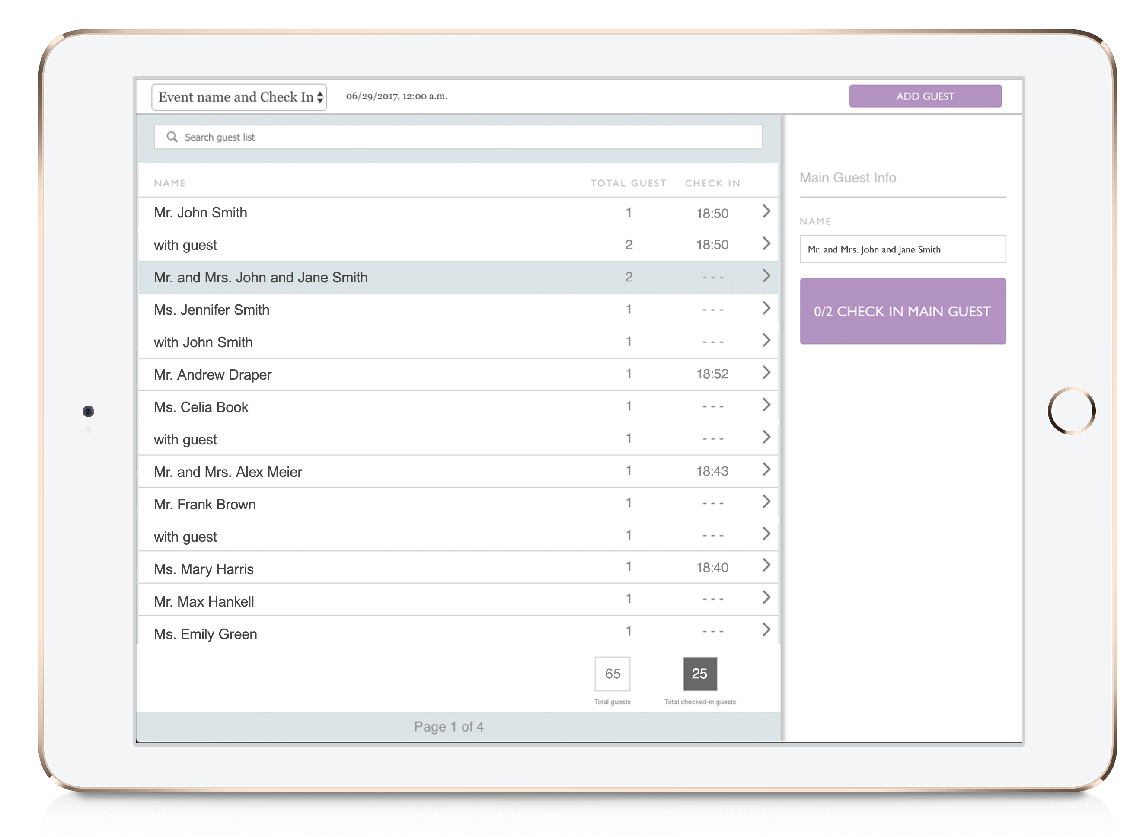Image resolution: width=1146 pixels, height=837 pixels.
Task: Select Ms. Mary Harris name
Action: pos(204,569)
